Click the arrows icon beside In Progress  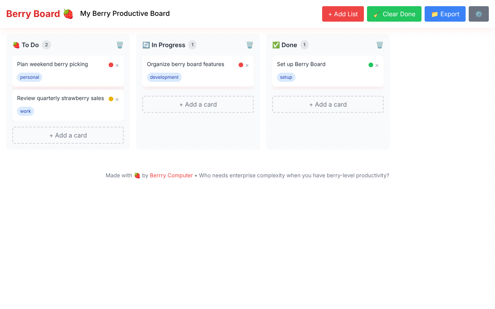(x=146, y=45)
